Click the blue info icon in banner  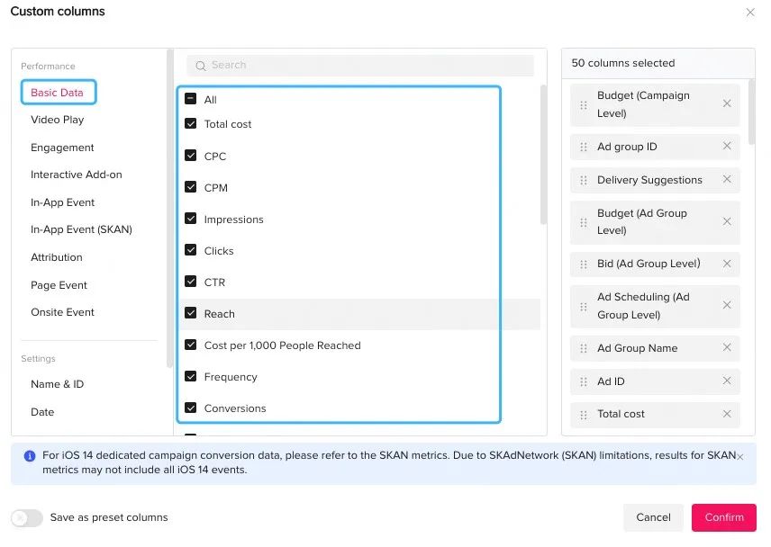pos(30,456)
